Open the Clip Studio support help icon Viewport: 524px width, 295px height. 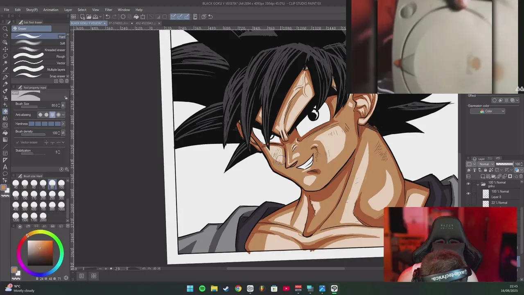(x=204, y=17)
